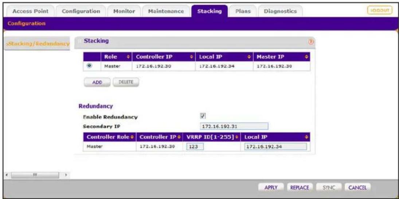Screen dimensions: 399x199
Task: Switch to the Configuration tab
Action: 81,11
